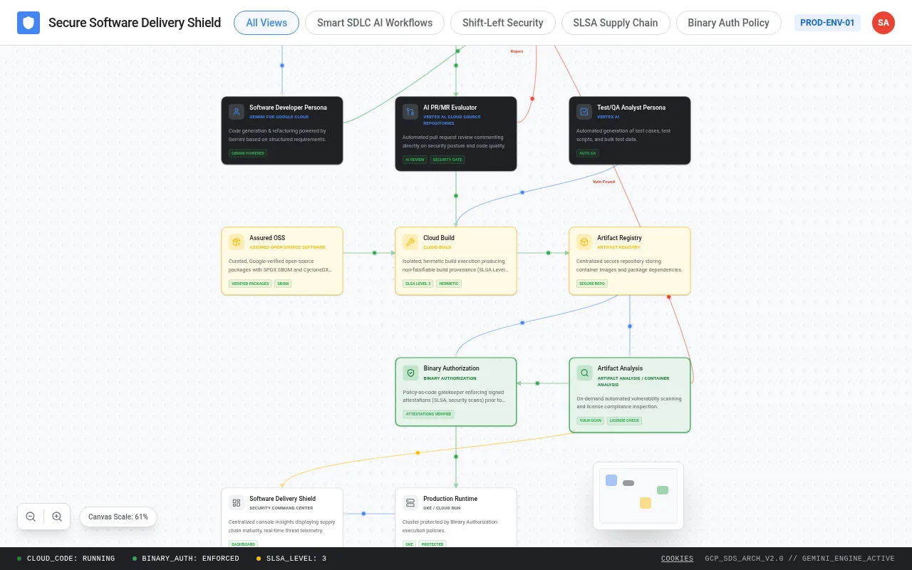Image resolution: width=912 pixels, height=570 pixels.
Task: Click the ATTESTATIONS VERIFIED tag
Action: [429, 414]
